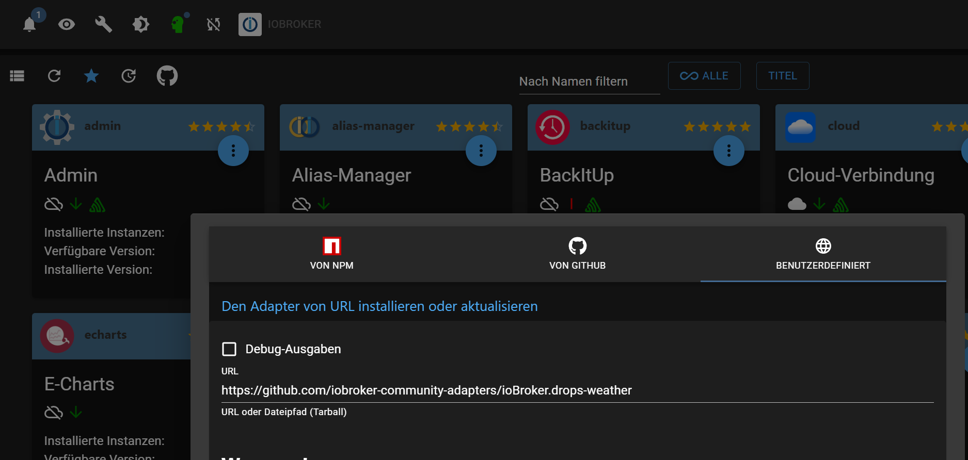Click the ioBroker host logo
The width and height of the screenshot is (968, 460).
[250, 24]
